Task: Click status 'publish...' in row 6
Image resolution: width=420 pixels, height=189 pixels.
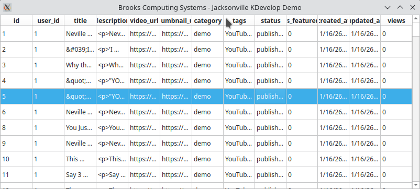Action: pos(270,112)
